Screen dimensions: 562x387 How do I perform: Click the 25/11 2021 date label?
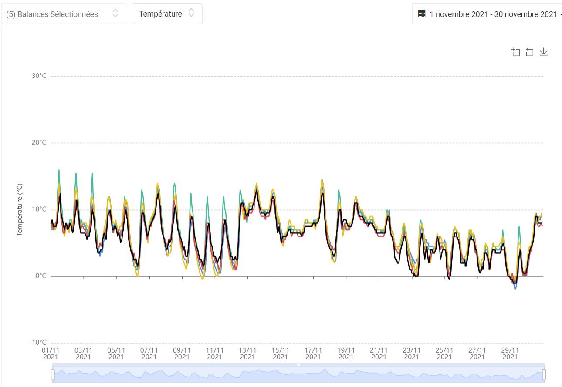coord(444,353)
